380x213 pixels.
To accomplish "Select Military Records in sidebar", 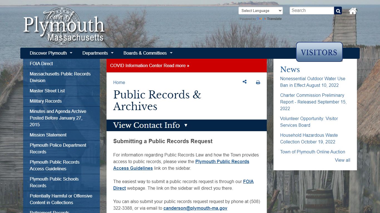I will click(61, 101).
